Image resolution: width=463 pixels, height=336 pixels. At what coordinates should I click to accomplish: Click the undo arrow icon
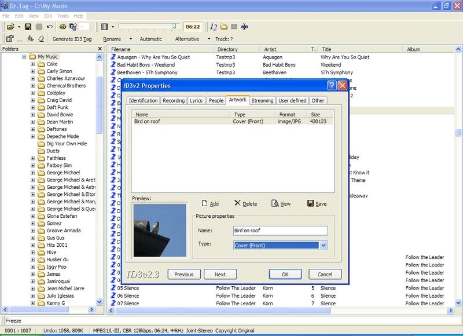(x=50, y=27)
